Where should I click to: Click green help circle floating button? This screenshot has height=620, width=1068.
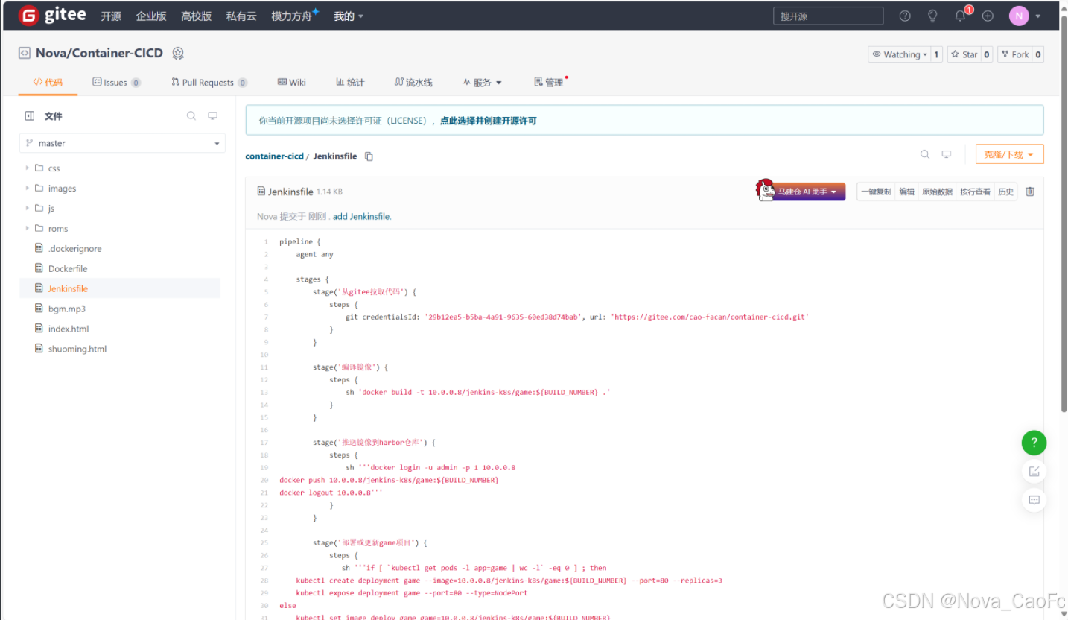[1034, 443]
